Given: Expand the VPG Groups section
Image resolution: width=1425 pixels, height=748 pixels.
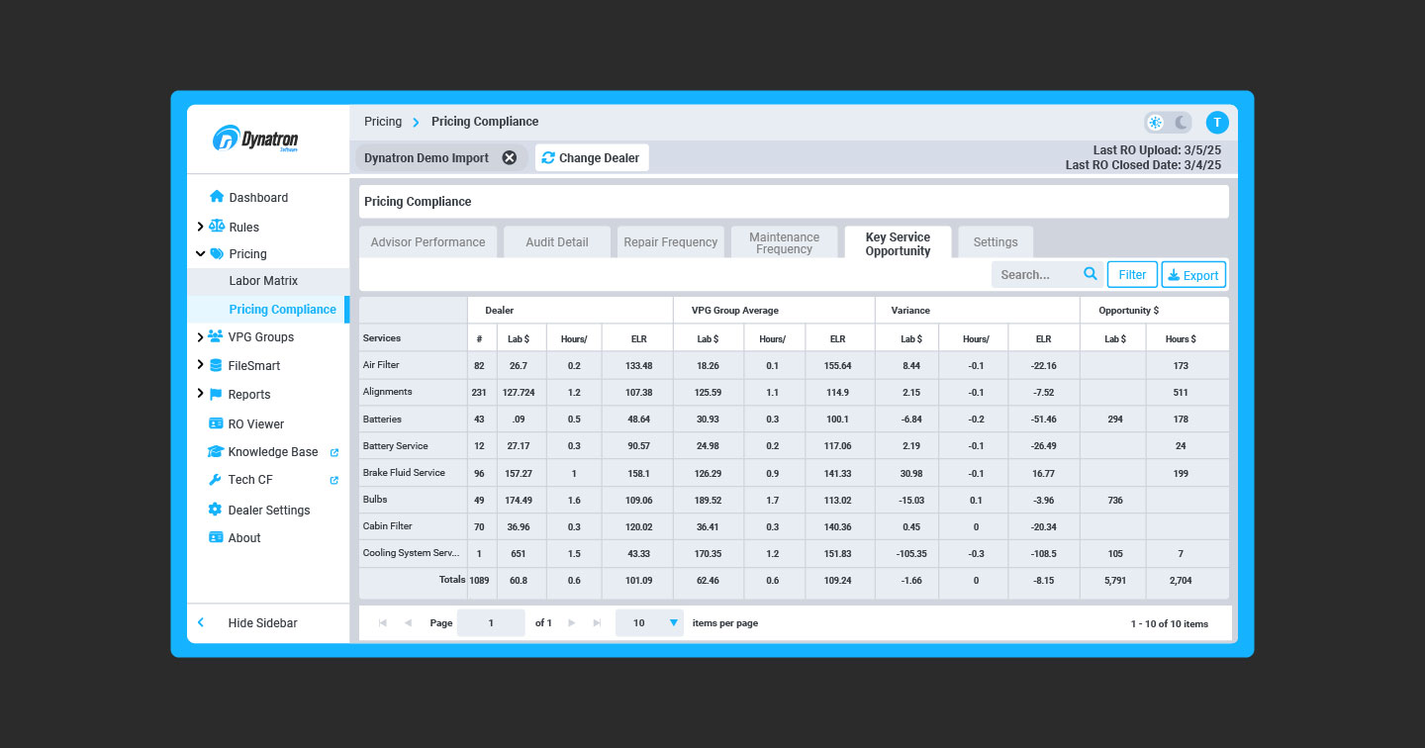Looking at the screenshot, I should 198,336.
